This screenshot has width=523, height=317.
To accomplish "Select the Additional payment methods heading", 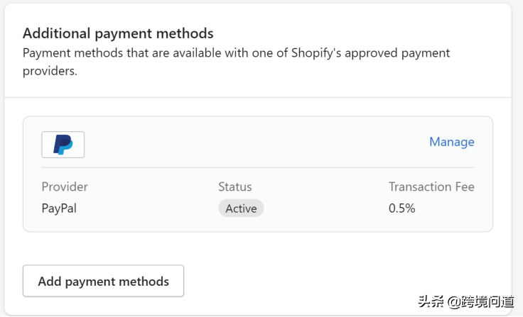I will 118,33.
